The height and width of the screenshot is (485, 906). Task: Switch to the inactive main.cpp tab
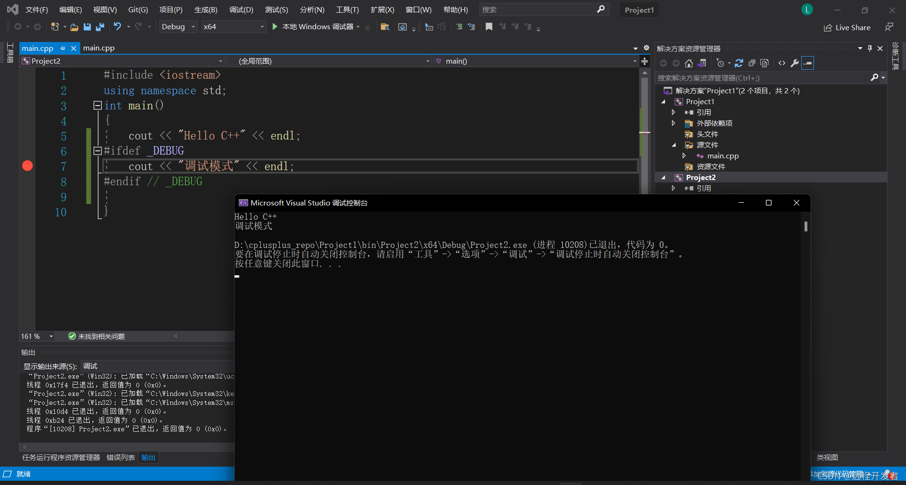point(99,48)
